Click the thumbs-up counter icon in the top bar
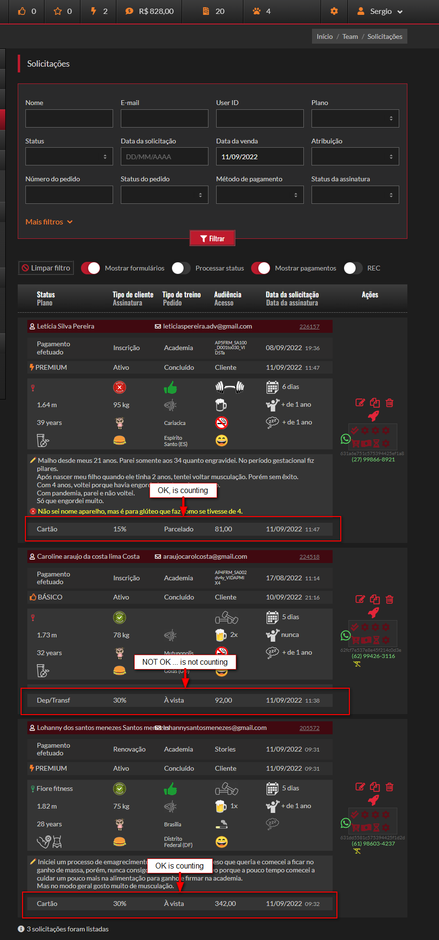Viewport: 439px width, 940px height. point(22,11)
